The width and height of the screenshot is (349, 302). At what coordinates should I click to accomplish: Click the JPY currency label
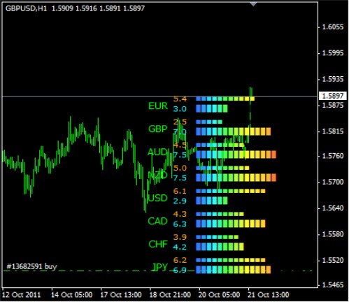[x=159, y=267]
